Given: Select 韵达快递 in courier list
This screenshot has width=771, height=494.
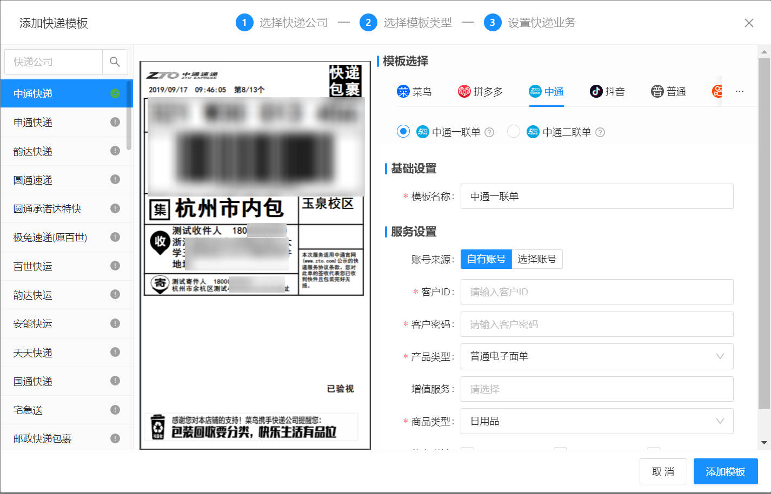Looking at the screenshot, I should 67,151.
